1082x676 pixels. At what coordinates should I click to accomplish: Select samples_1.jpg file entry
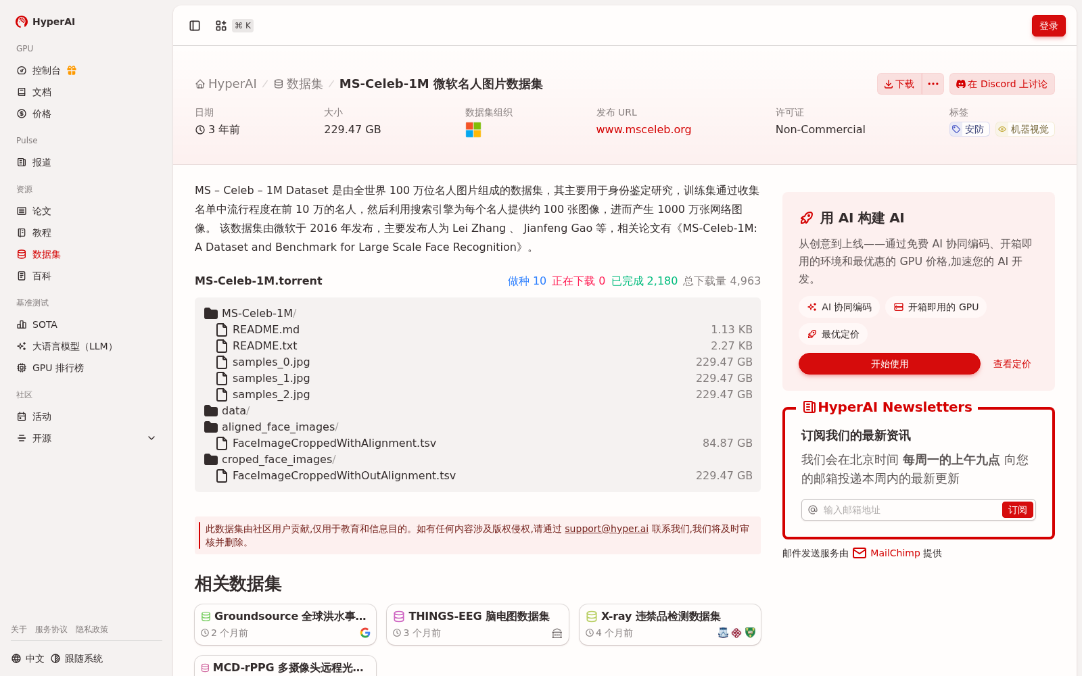477,378
